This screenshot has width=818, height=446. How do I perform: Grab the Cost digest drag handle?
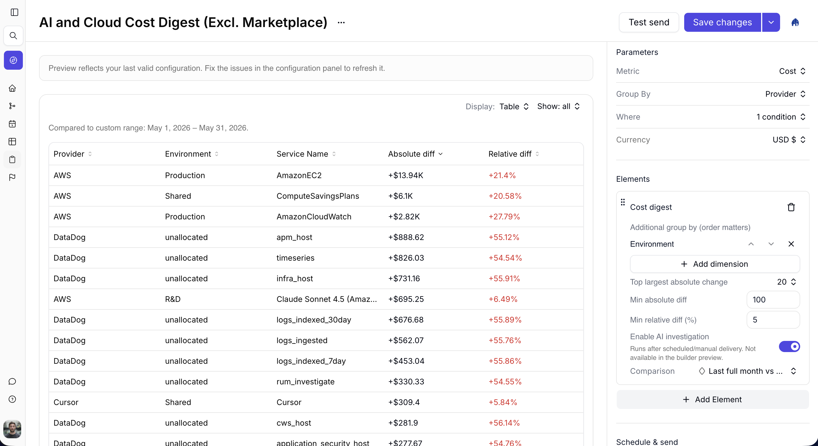[x=623, y=202]
